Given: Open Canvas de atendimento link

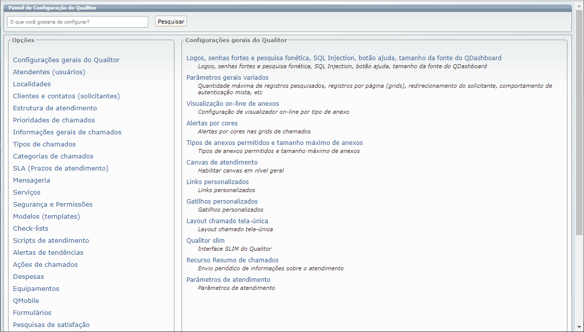Looking at the screenshot, I should (222, 162).
